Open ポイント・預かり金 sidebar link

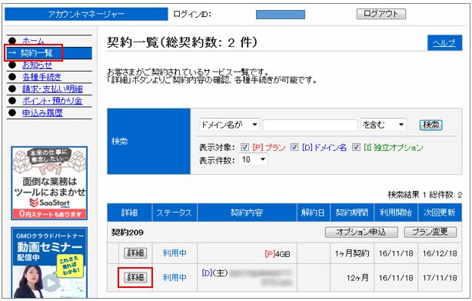click(52, 101)
